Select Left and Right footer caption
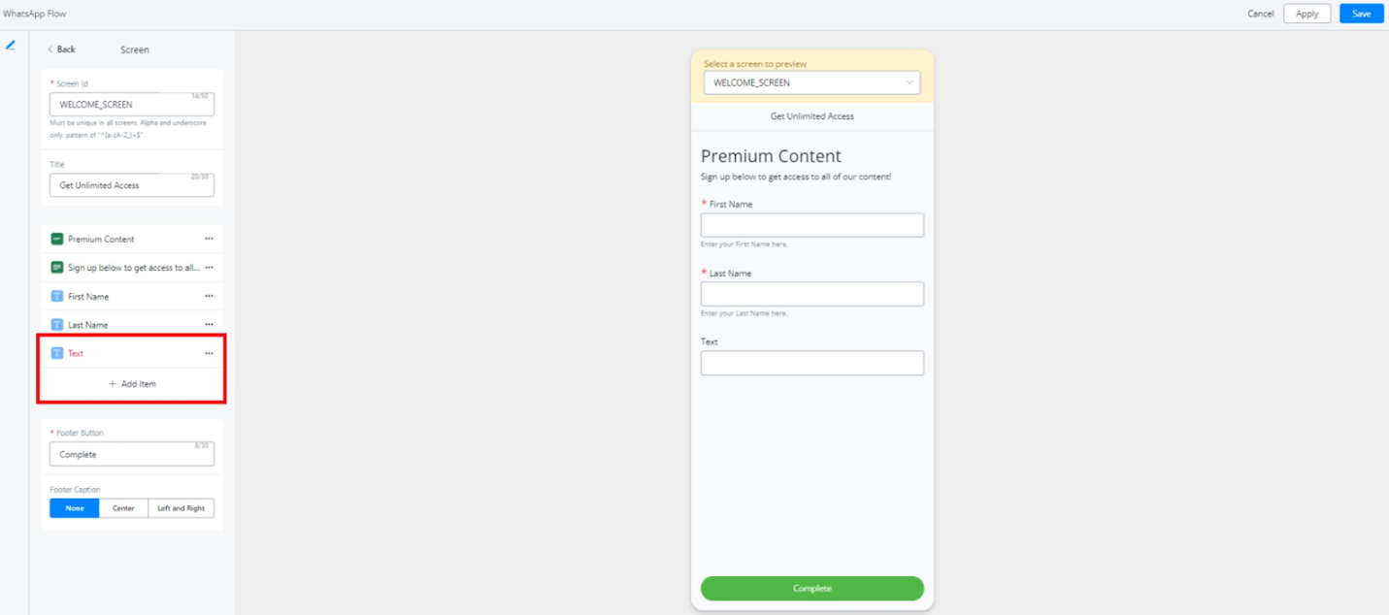Image resolution: width=1389 pixels, height=615 pixels. (x=181, y=508)
